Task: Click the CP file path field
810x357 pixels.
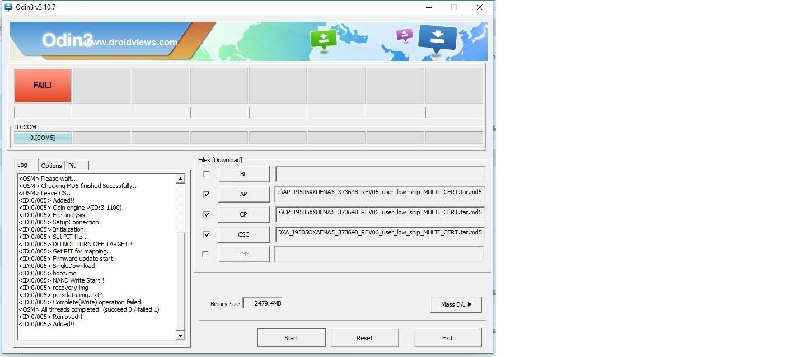Action: (380, 214)
